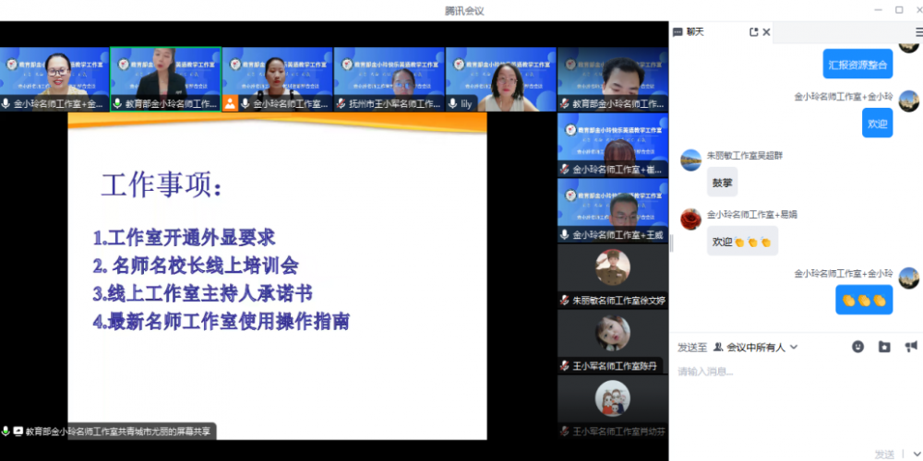
Task: Click the orange host badge icon
Action: [x=230, y=104]
